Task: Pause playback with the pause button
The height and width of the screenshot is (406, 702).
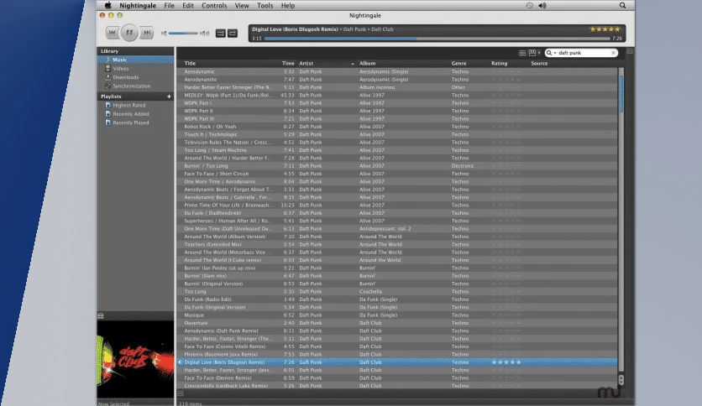Action: [x=129, y=33]
